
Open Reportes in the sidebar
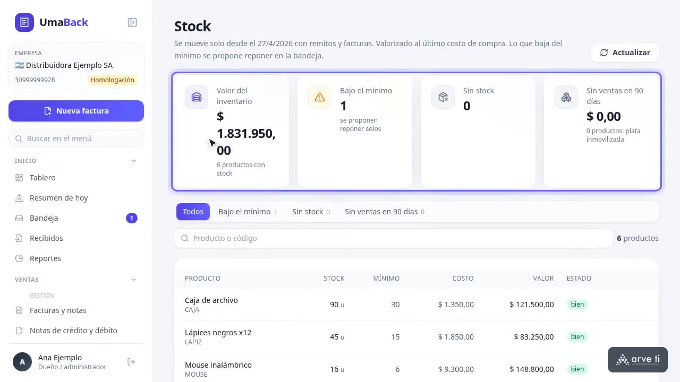pyautogui.click(x=76, y=258)
